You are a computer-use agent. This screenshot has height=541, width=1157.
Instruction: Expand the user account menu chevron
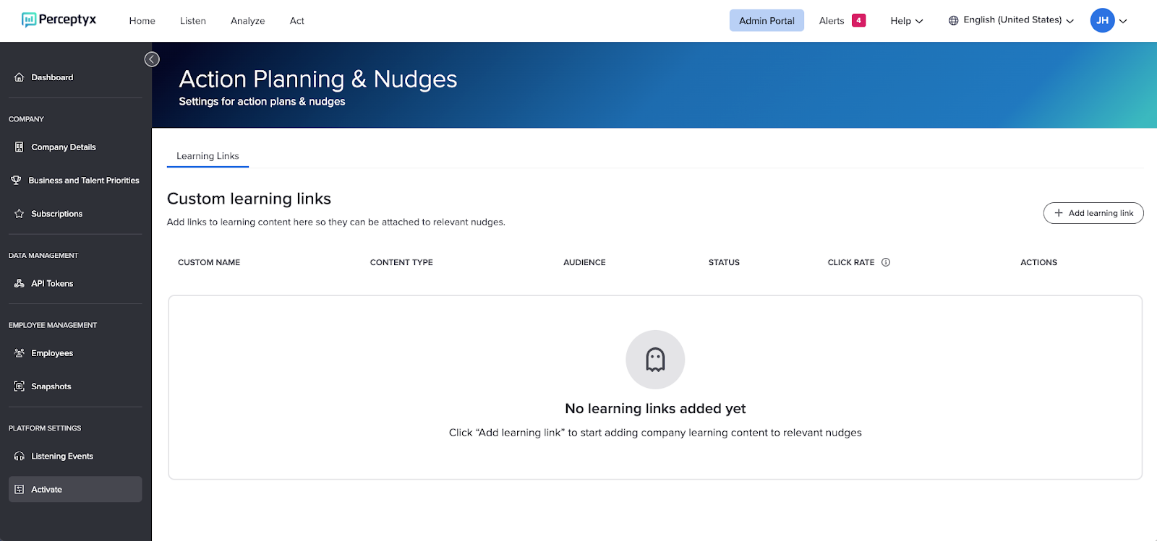[x=1123, y=21]
